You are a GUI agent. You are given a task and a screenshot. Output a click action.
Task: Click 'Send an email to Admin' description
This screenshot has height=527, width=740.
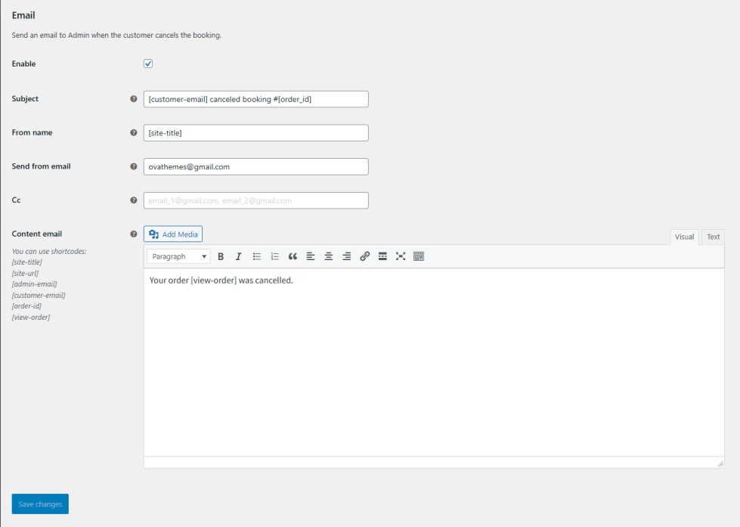point(116,35)
